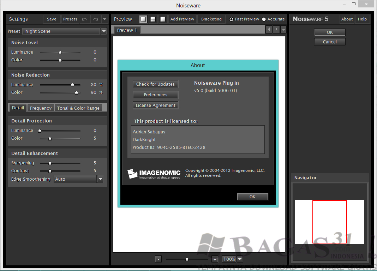Click Add Preview button
Image resolution: width=377 pixels, height=271 pixels.
point(182,19)
